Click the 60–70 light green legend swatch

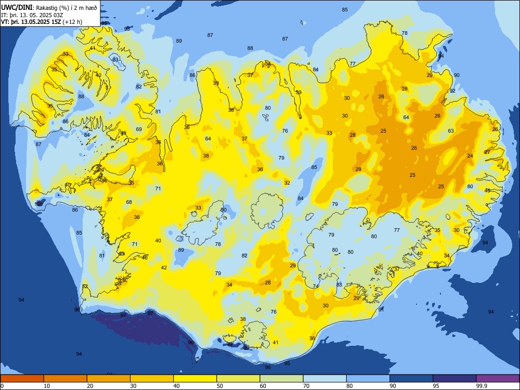coord(281,379)
